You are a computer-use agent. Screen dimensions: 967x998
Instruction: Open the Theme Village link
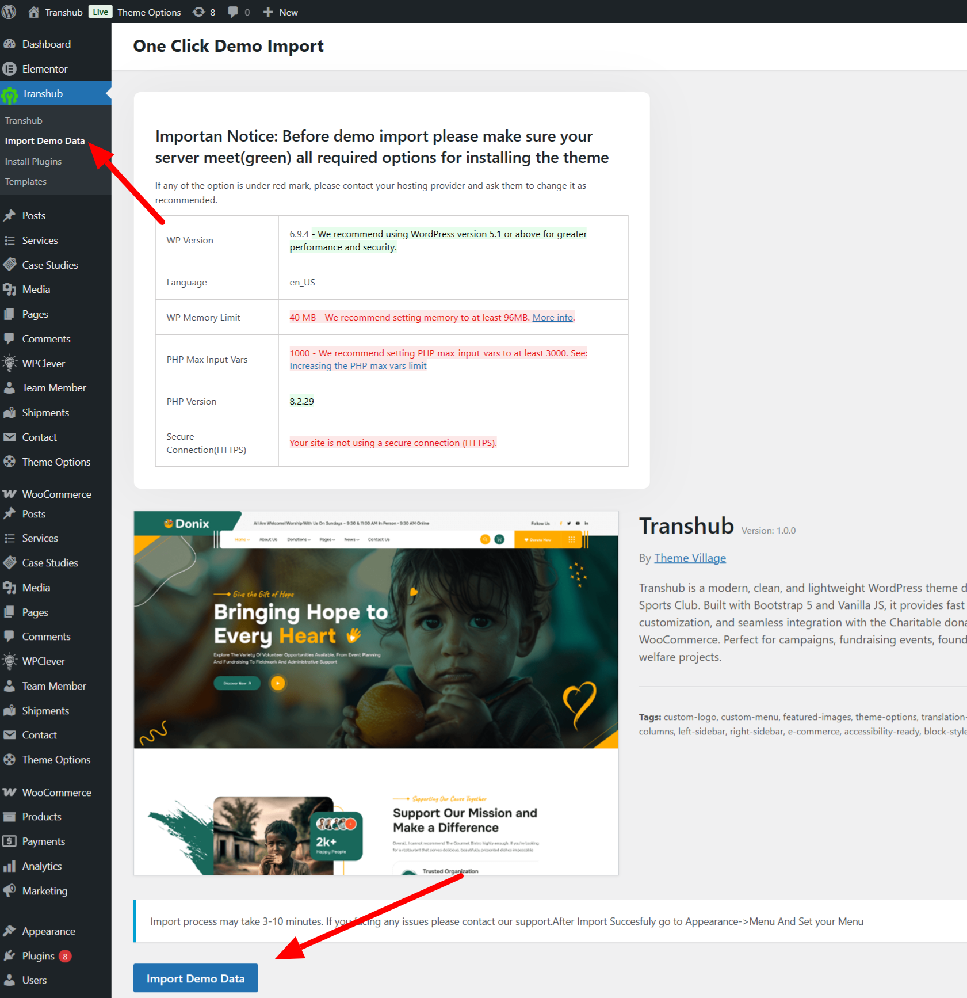[690, 558]
